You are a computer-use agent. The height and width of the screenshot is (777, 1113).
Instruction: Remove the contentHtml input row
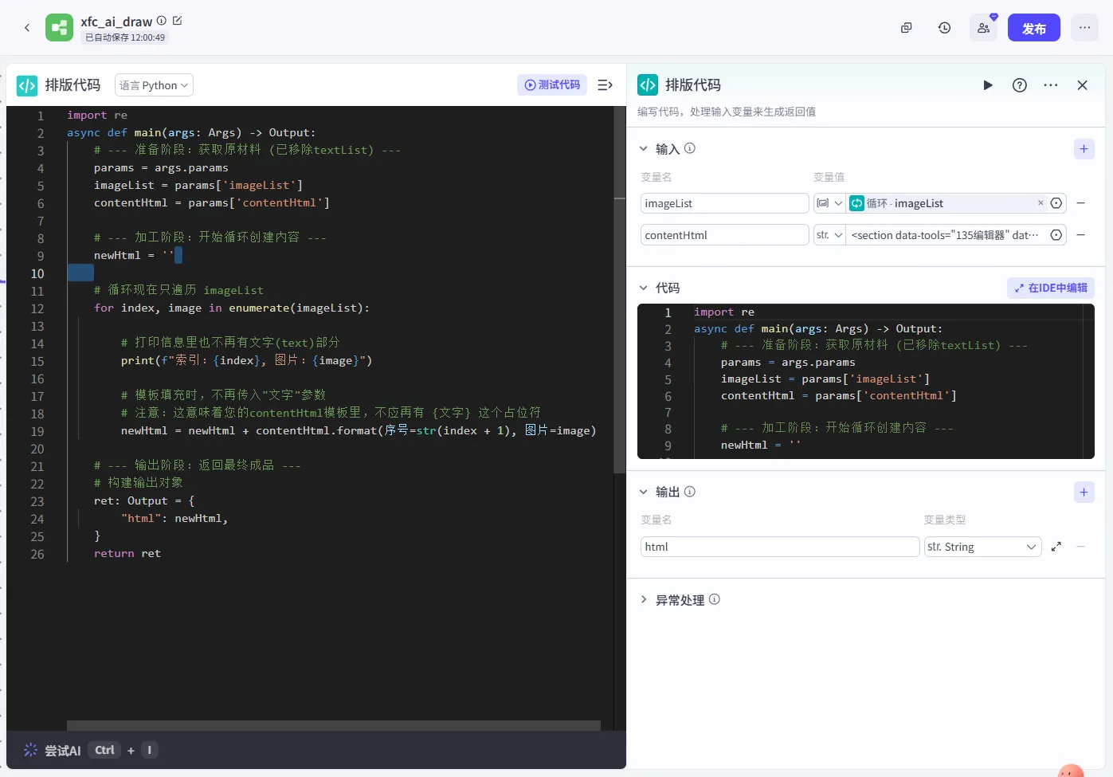coord(1081,235)
